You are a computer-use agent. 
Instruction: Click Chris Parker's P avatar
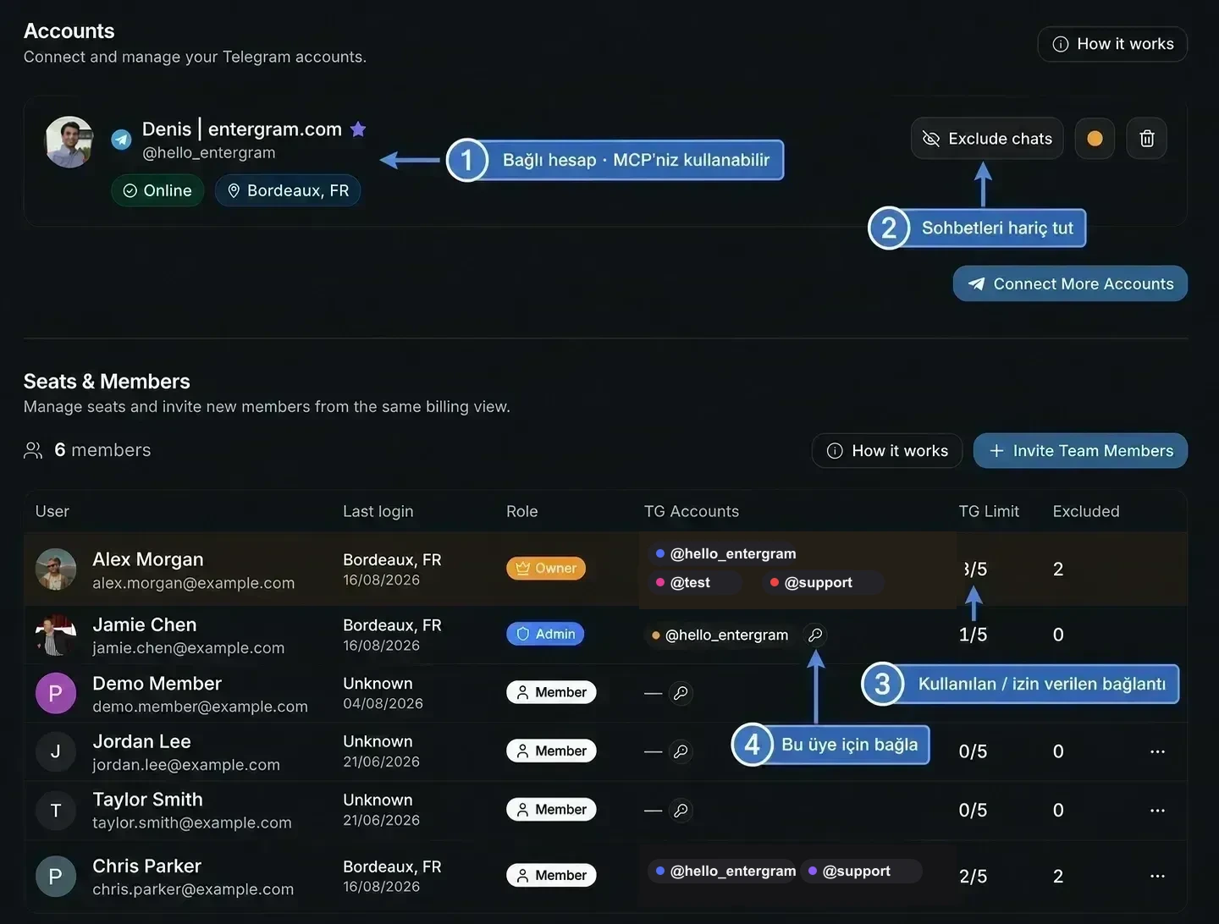point(56,877)
